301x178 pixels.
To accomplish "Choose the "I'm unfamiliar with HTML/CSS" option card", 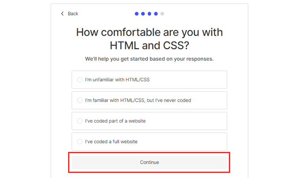I will pyautogui.click(x=149, y=80).
